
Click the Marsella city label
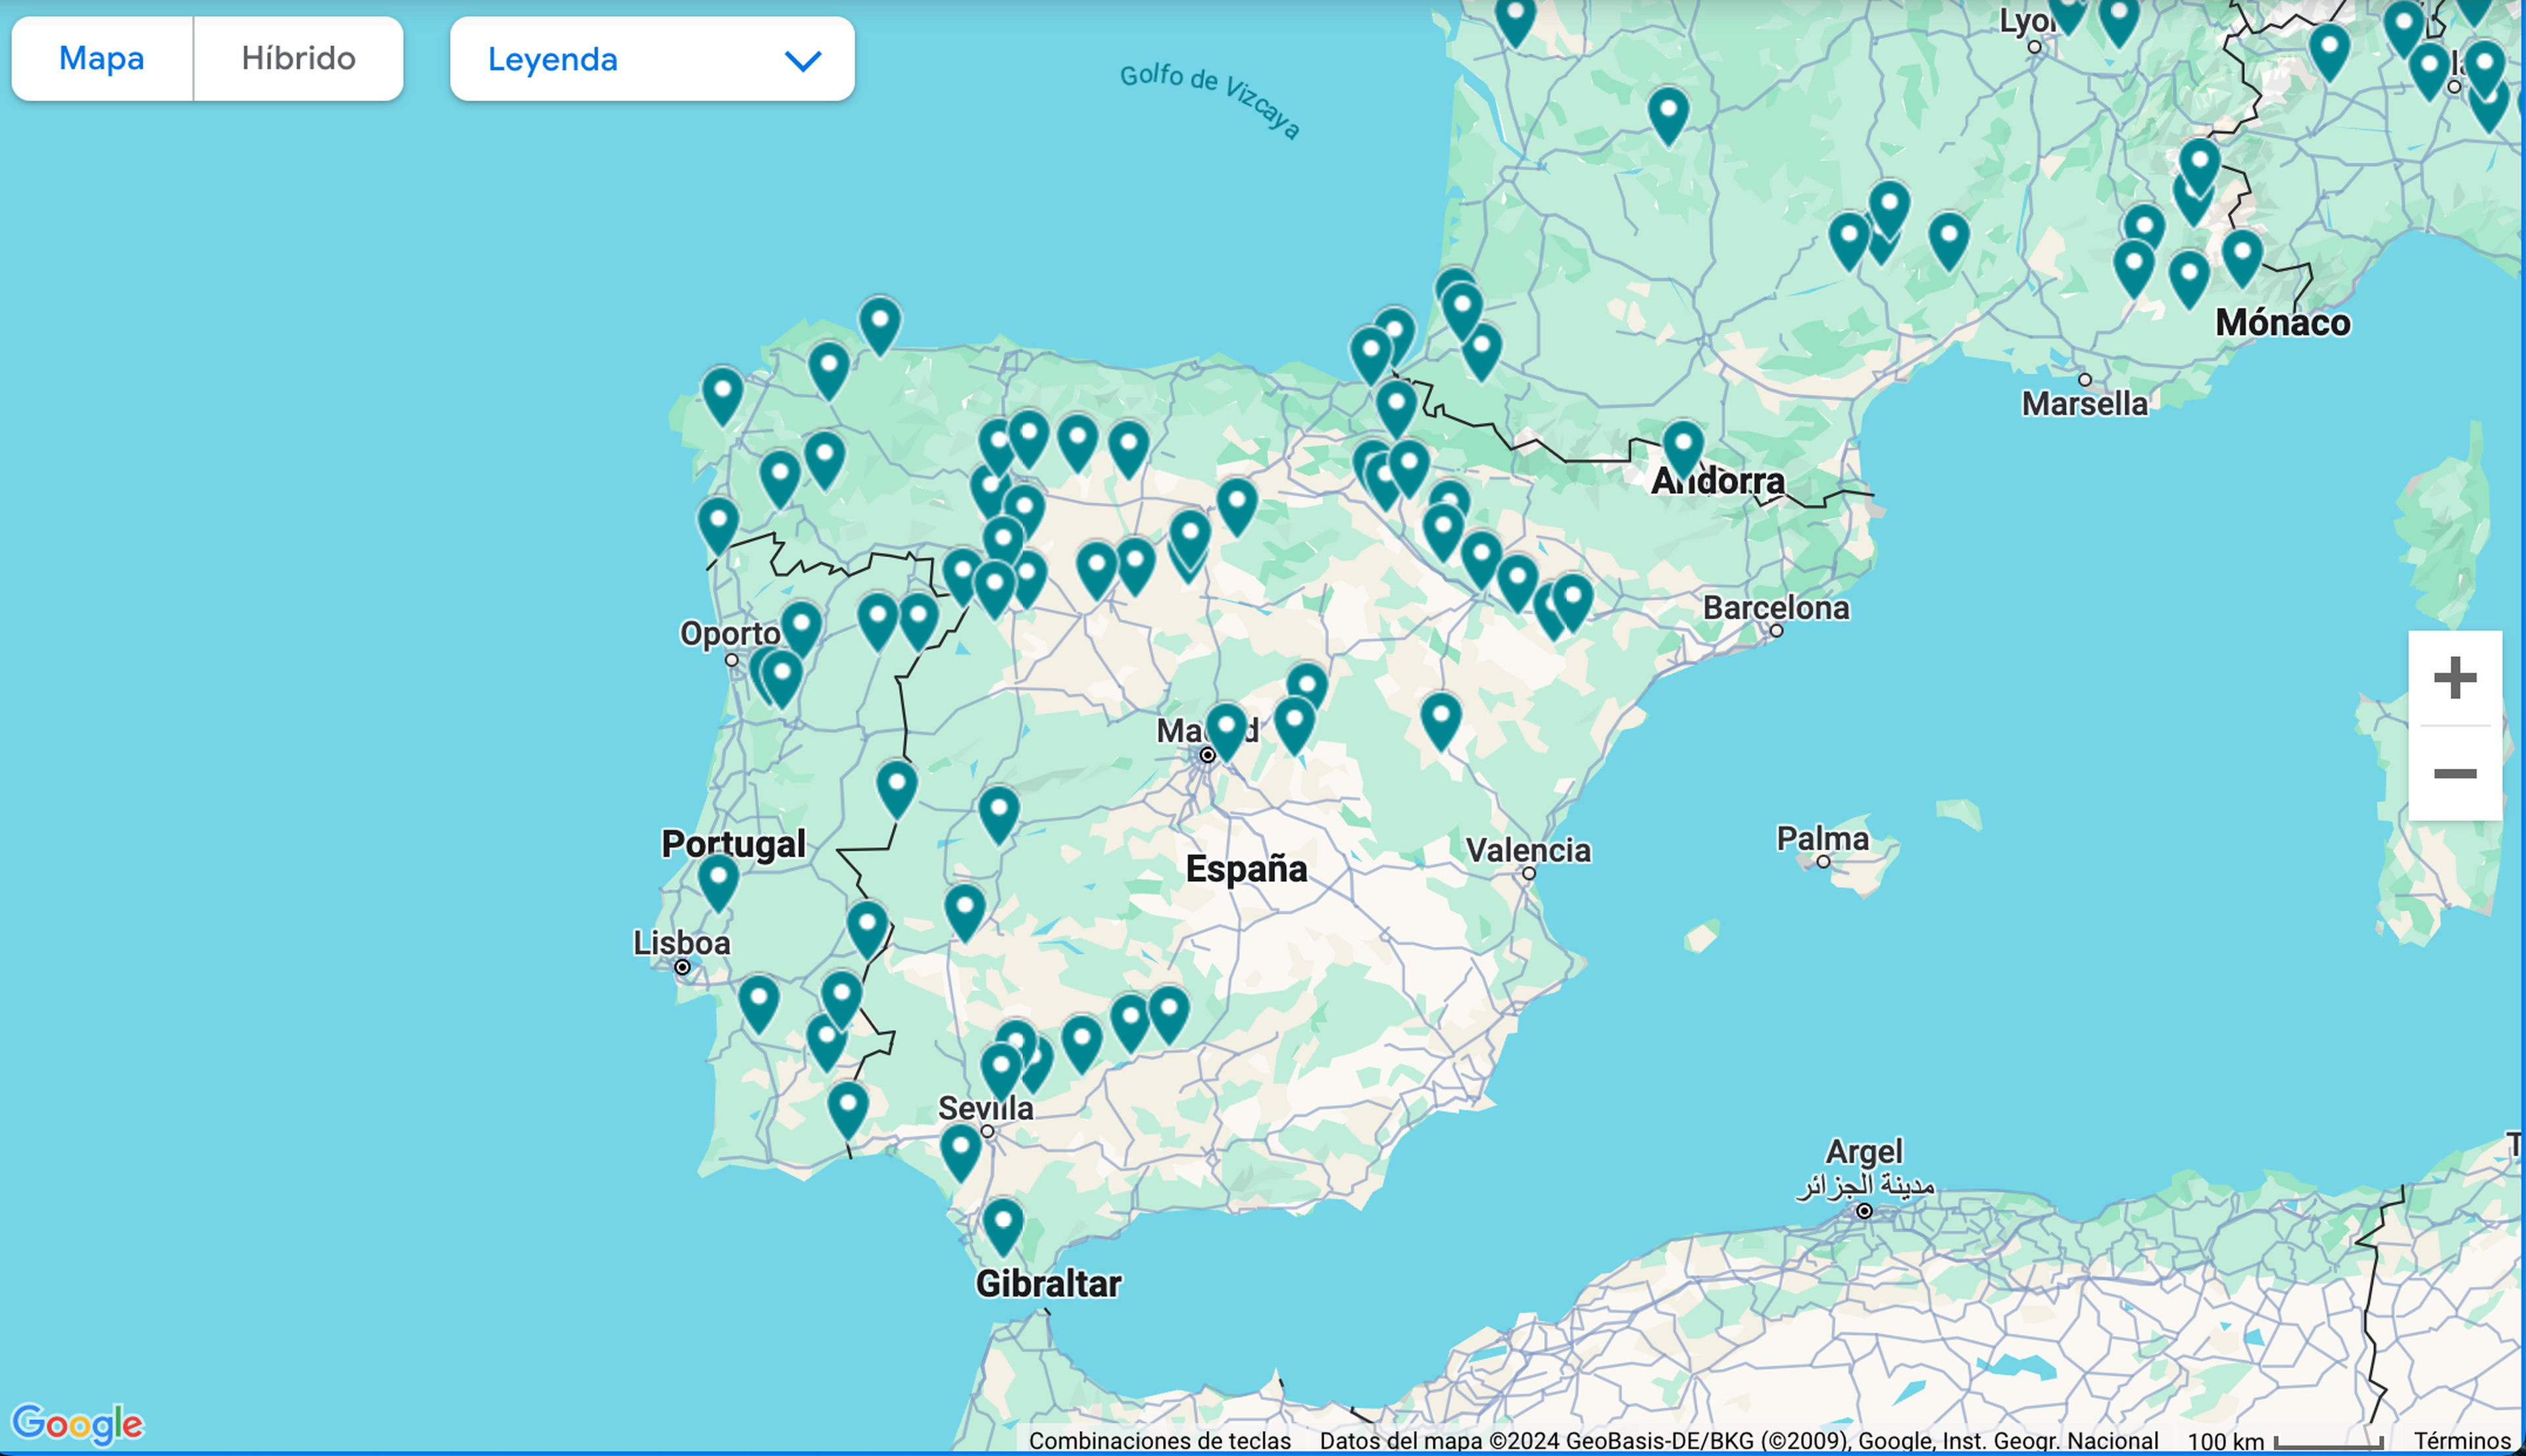[2084, 404]
